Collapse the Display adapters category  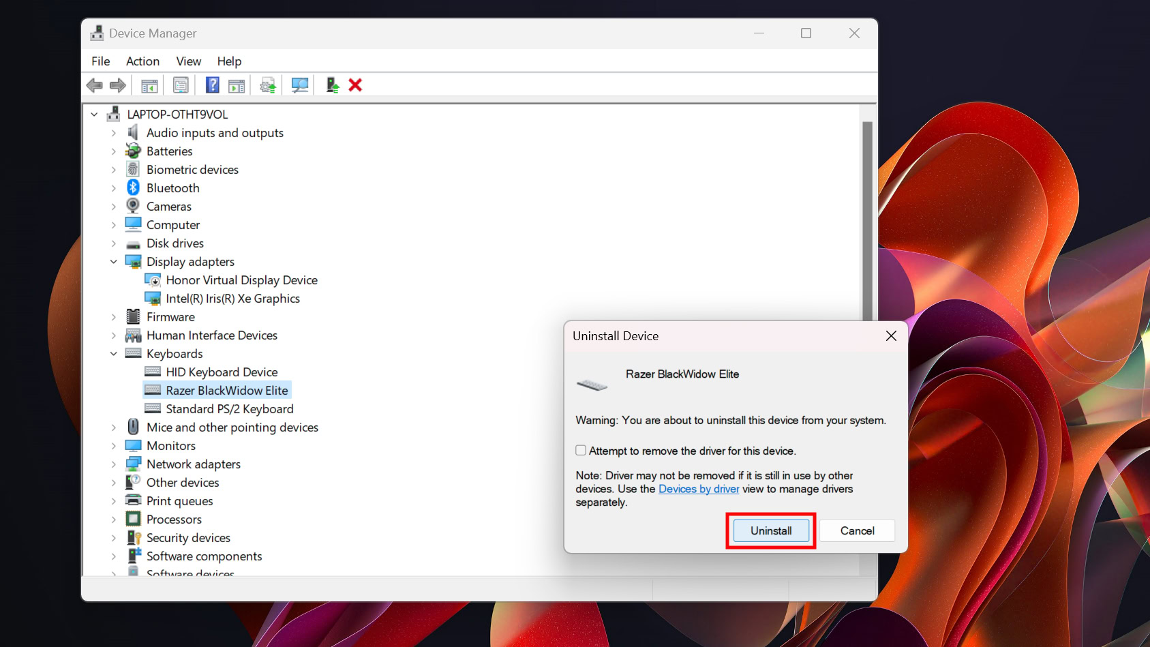click(114, 262)
